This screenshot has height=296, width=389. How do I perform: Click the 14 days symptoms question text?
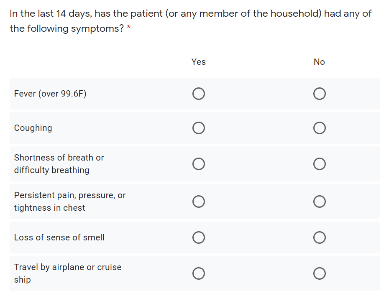(x=191, y=21)
